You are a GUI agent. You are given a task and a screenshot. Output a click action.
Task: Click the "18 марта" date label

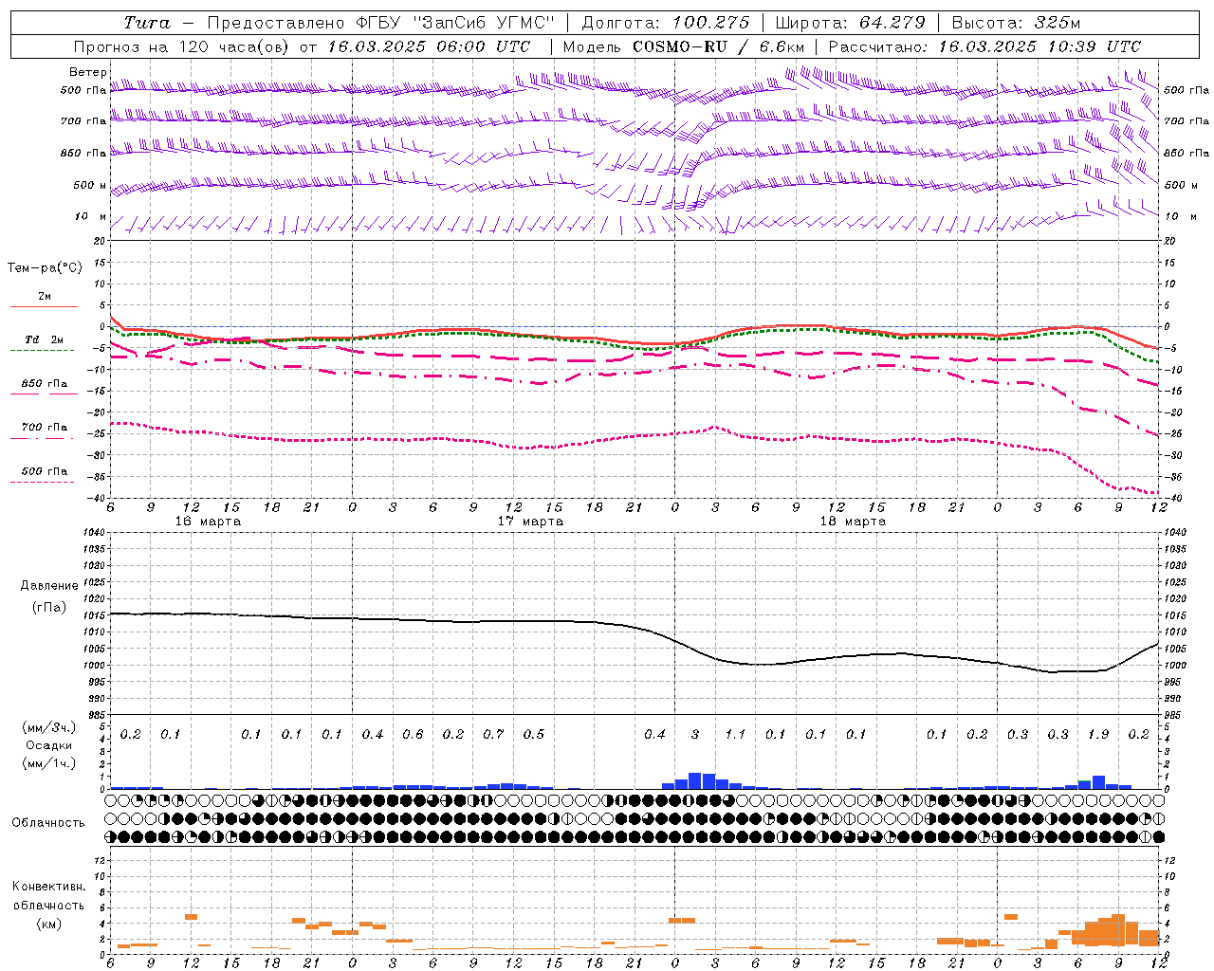tap(853, 521)
